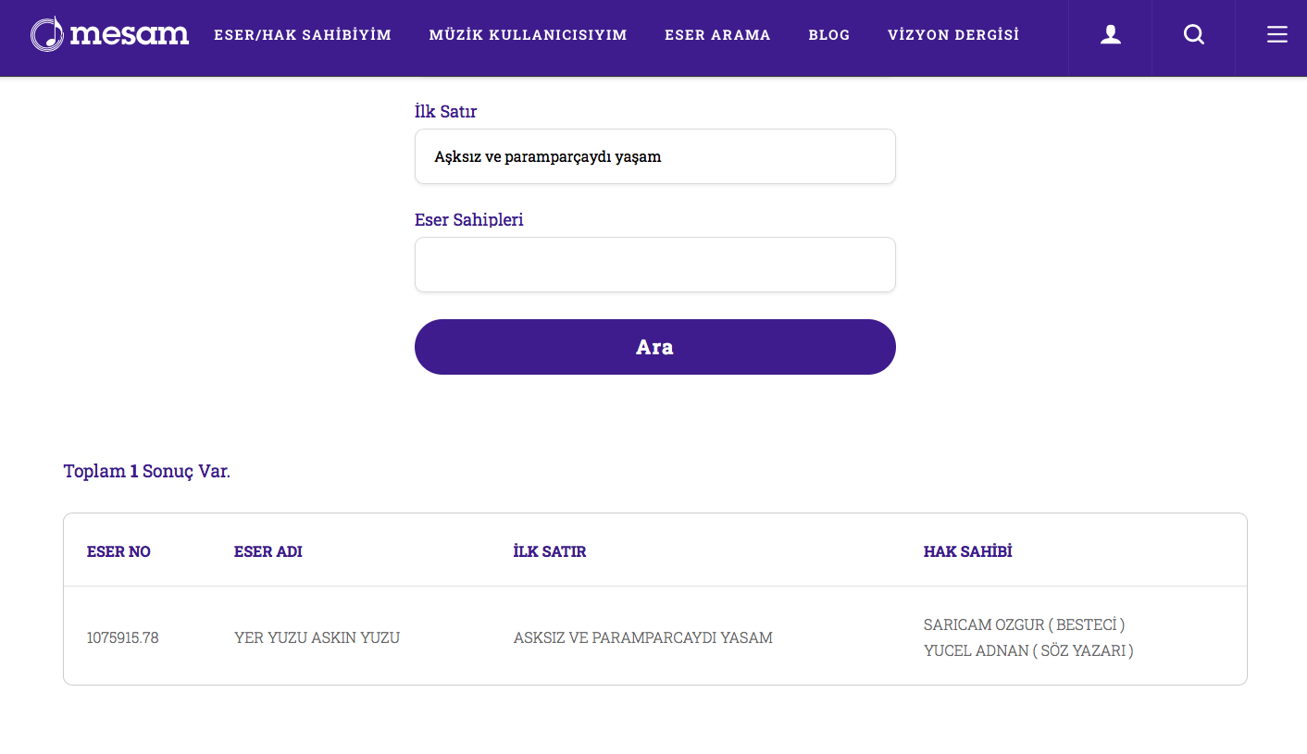Image resolution: width=1307 pixels, height=754 pixels.
Task: Focus the İlk Satır text field
Action: pyautogui.click(x=654, y=156)
